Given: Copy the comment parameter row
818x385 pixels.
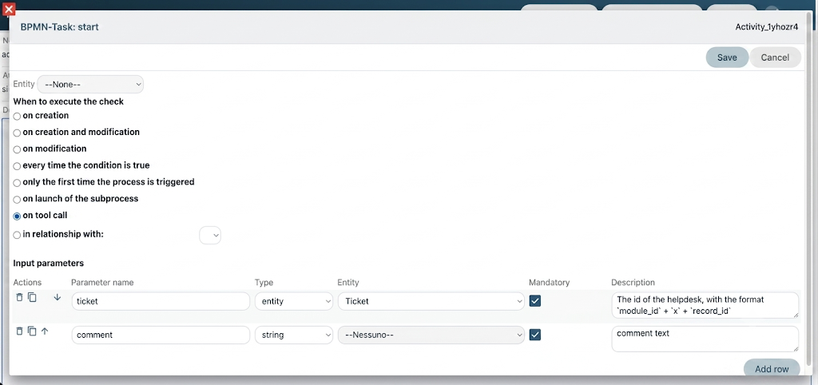Looking at the screenshot, I should [32, 331].
